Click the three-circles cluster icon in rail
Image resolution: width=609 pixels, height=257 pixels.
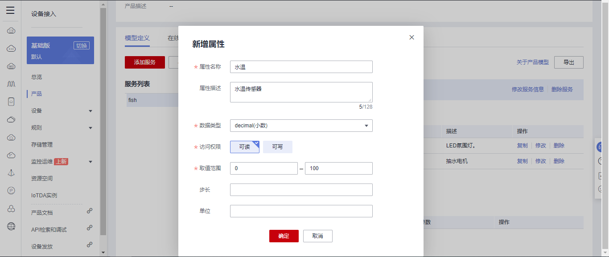click(x=11, y=208)
